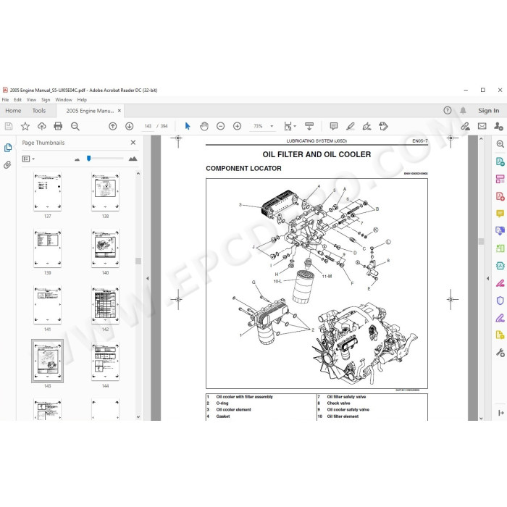Go to next page arrow button
Viewport: 507px width, 507px height.
[130, 126]
